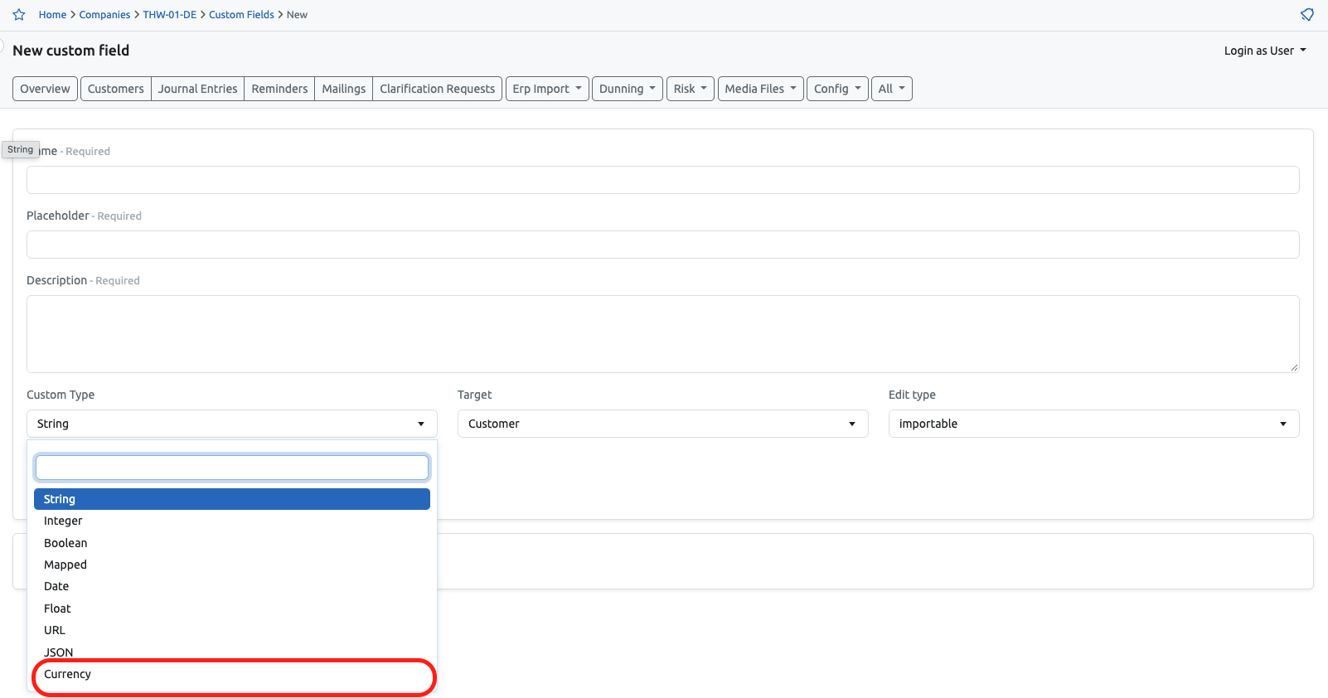Open the Edit type importable dropdown
The height and width of the screenshot is (698, 1328).
(1094, 424)
